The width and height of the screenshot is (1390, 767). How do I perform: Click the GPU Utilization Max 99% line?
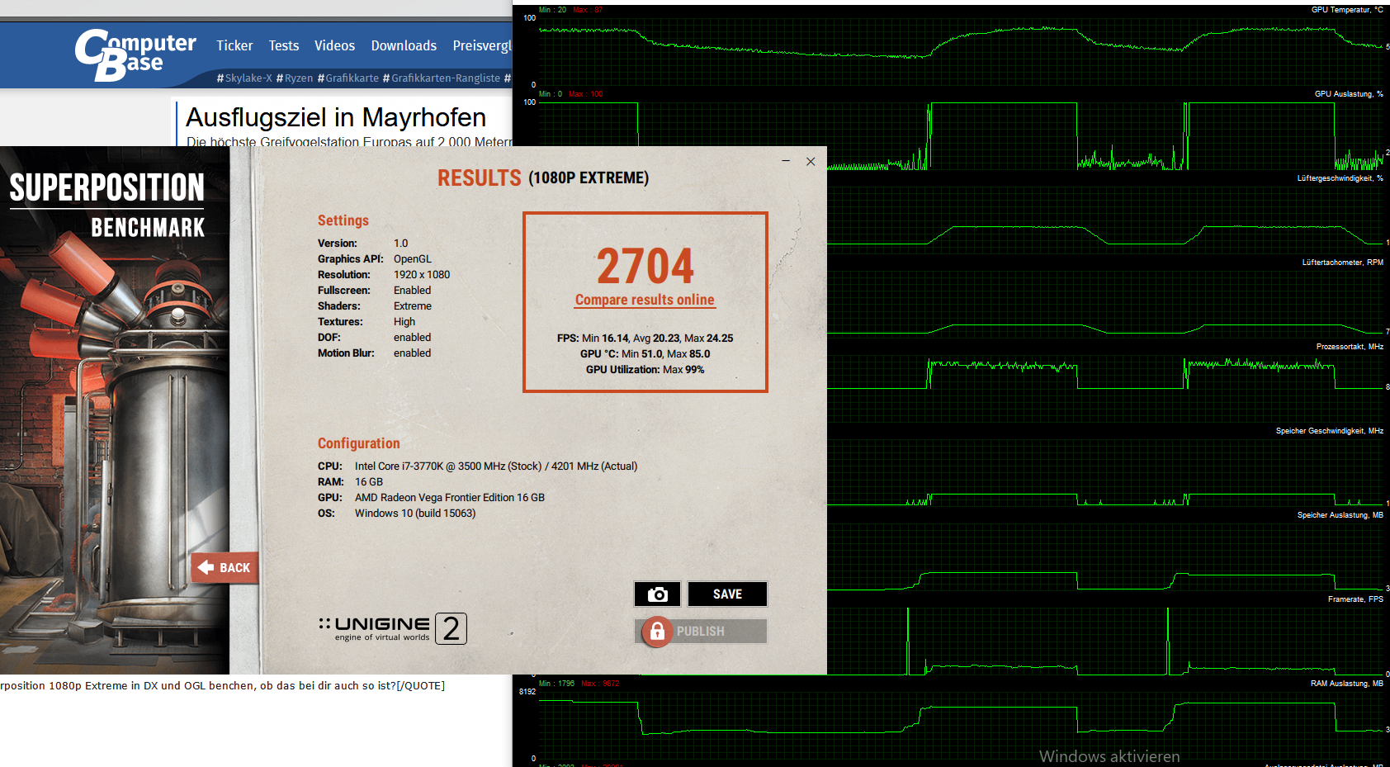pos(645,369)
